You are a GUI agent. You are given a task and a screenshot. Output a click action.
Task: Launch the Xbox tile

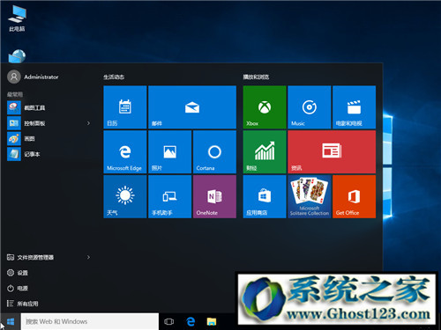[x=265, y=107]
